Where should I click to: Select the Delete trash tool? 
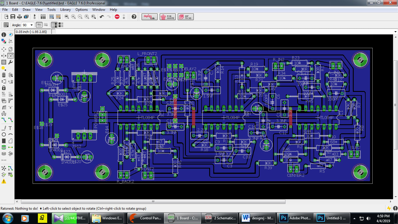pos(4,75)
